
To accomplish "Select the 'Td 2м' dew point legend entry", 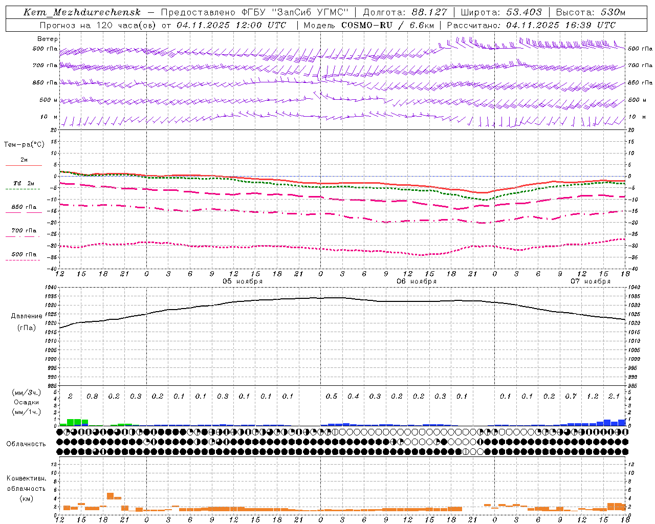I will point(24,183).
